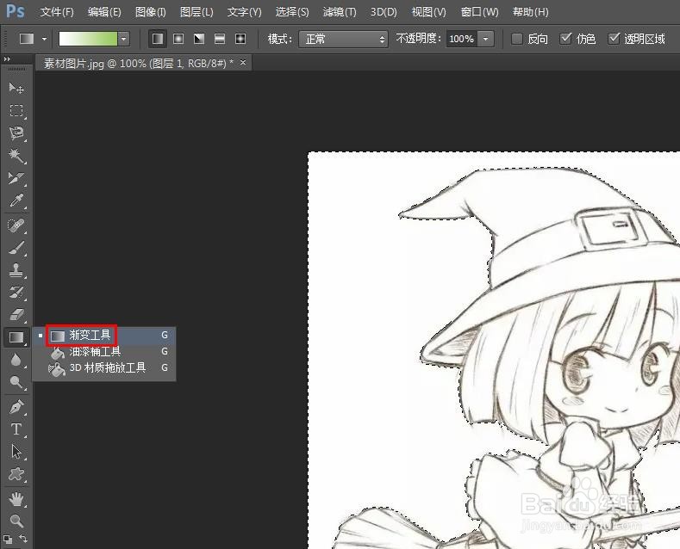The width and height of the screenshot is (680, 549).
Task: Choose 油漆桶工具 from the flyout
Action: 104,352
